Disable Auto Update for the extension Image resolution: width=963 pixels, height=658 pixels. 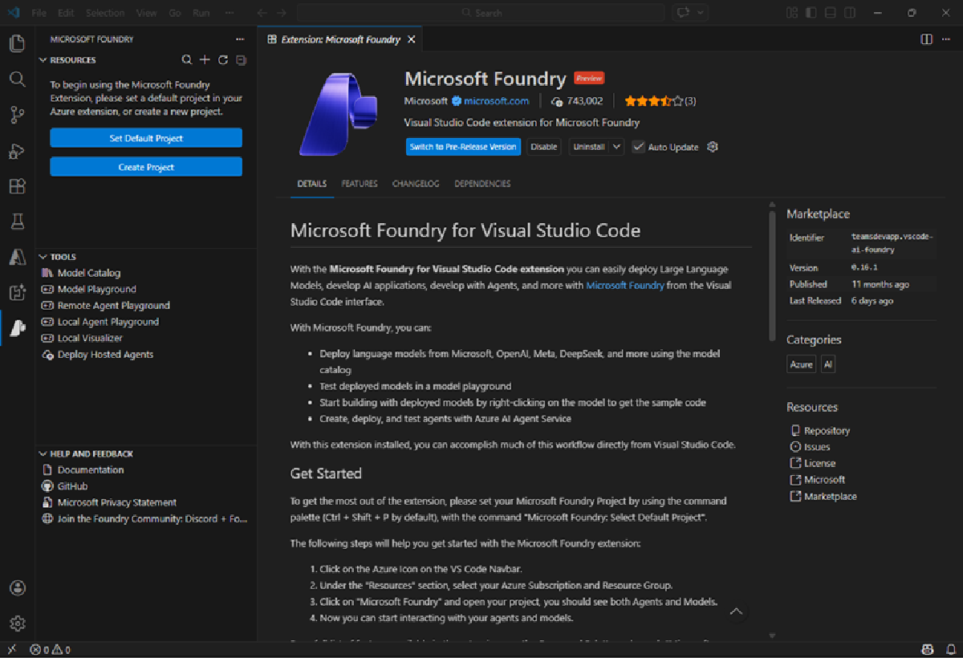point(638,147)
